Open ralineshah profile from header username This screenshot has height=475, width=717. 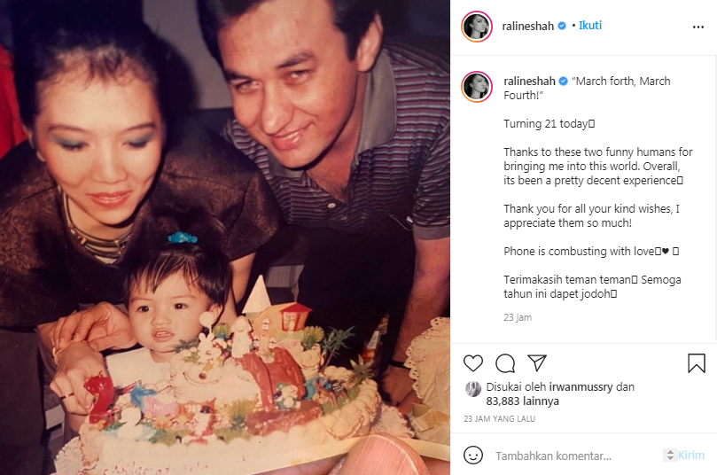[x=527, y=26]
